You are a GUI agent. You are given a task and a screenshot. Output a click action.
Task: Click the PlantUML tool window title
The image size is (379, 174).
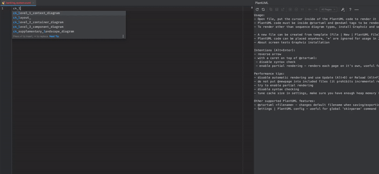262,3
